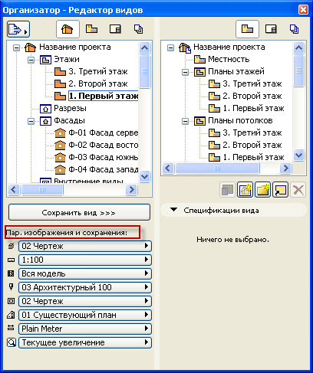This screenshot has height=373, width=313.
Task: Click right tree vertical scrollbar thumb
Action: pos(299,70)
